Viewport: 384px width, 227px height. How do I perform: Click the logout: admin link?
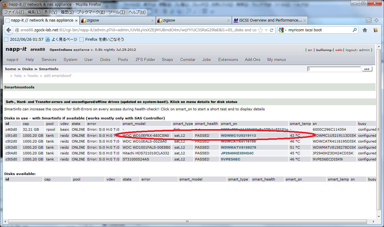click(x=358, y=50)
